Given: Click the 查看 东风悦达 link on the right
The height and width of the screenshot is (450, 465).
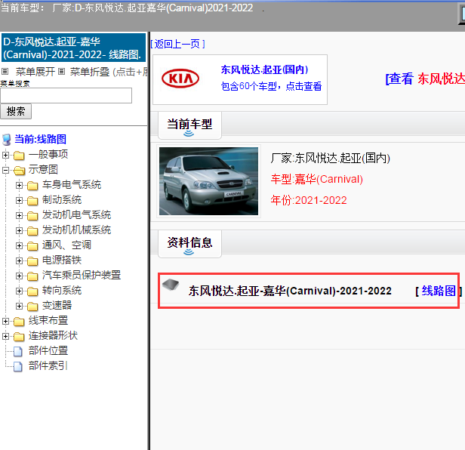Looking at the screenshot, I should pyautogui.click(x=425, y=79).
